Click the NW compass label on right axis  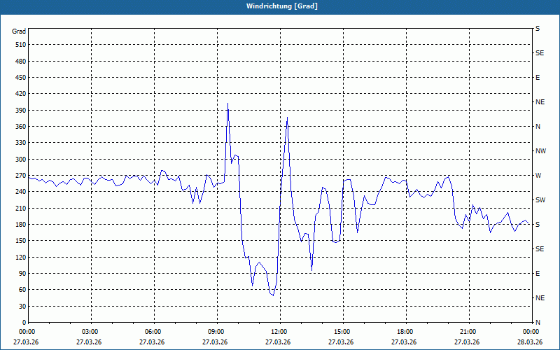pos(540,151)
